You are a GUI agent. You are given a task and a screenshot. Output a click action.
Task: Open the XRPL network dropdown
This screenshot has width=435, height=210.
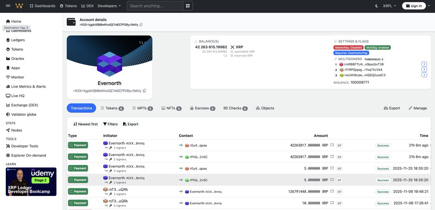point(390,6)
